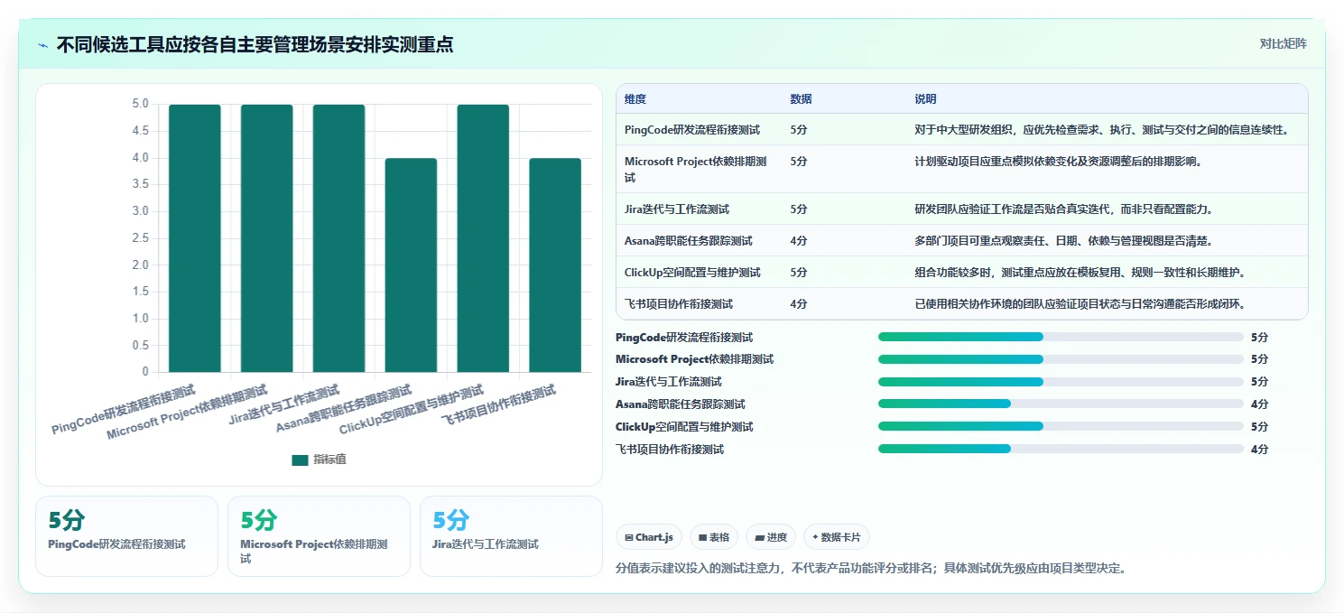
Task: Click the 4分 value in 飞书 table row
Action: [x=798, y=304]
